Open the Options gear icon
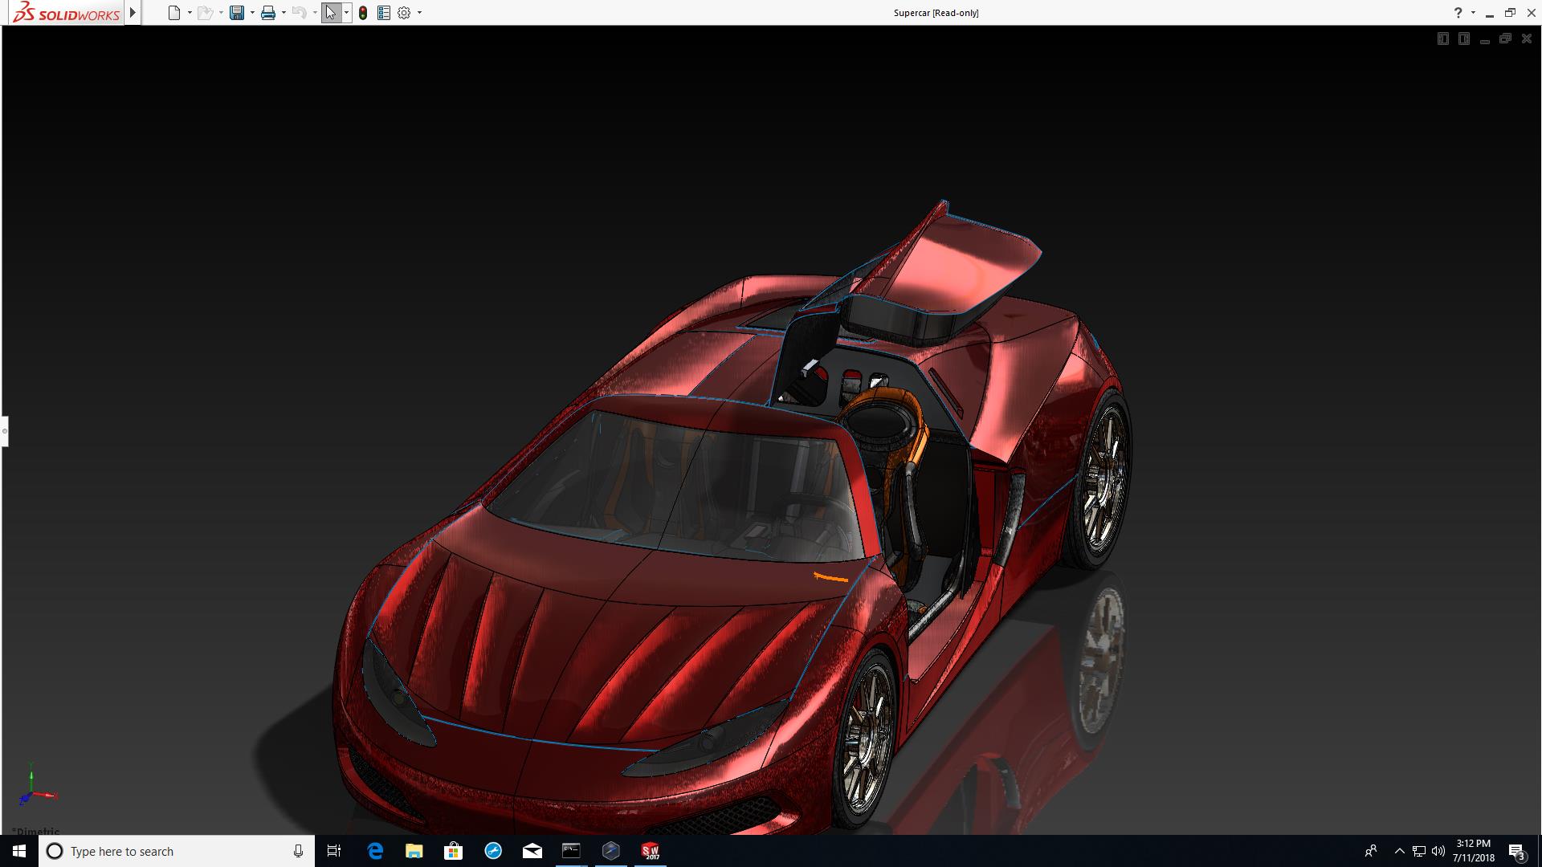Screen dimensions: 1542x867 (404, 13)
